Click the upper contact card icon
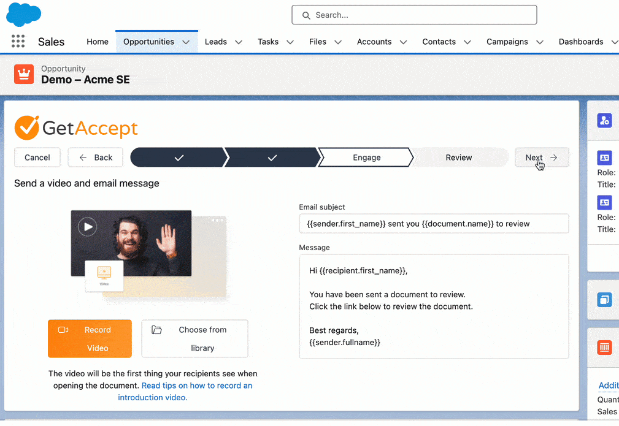This screenshot has width=619, height=426. click(x=604, y=158)
